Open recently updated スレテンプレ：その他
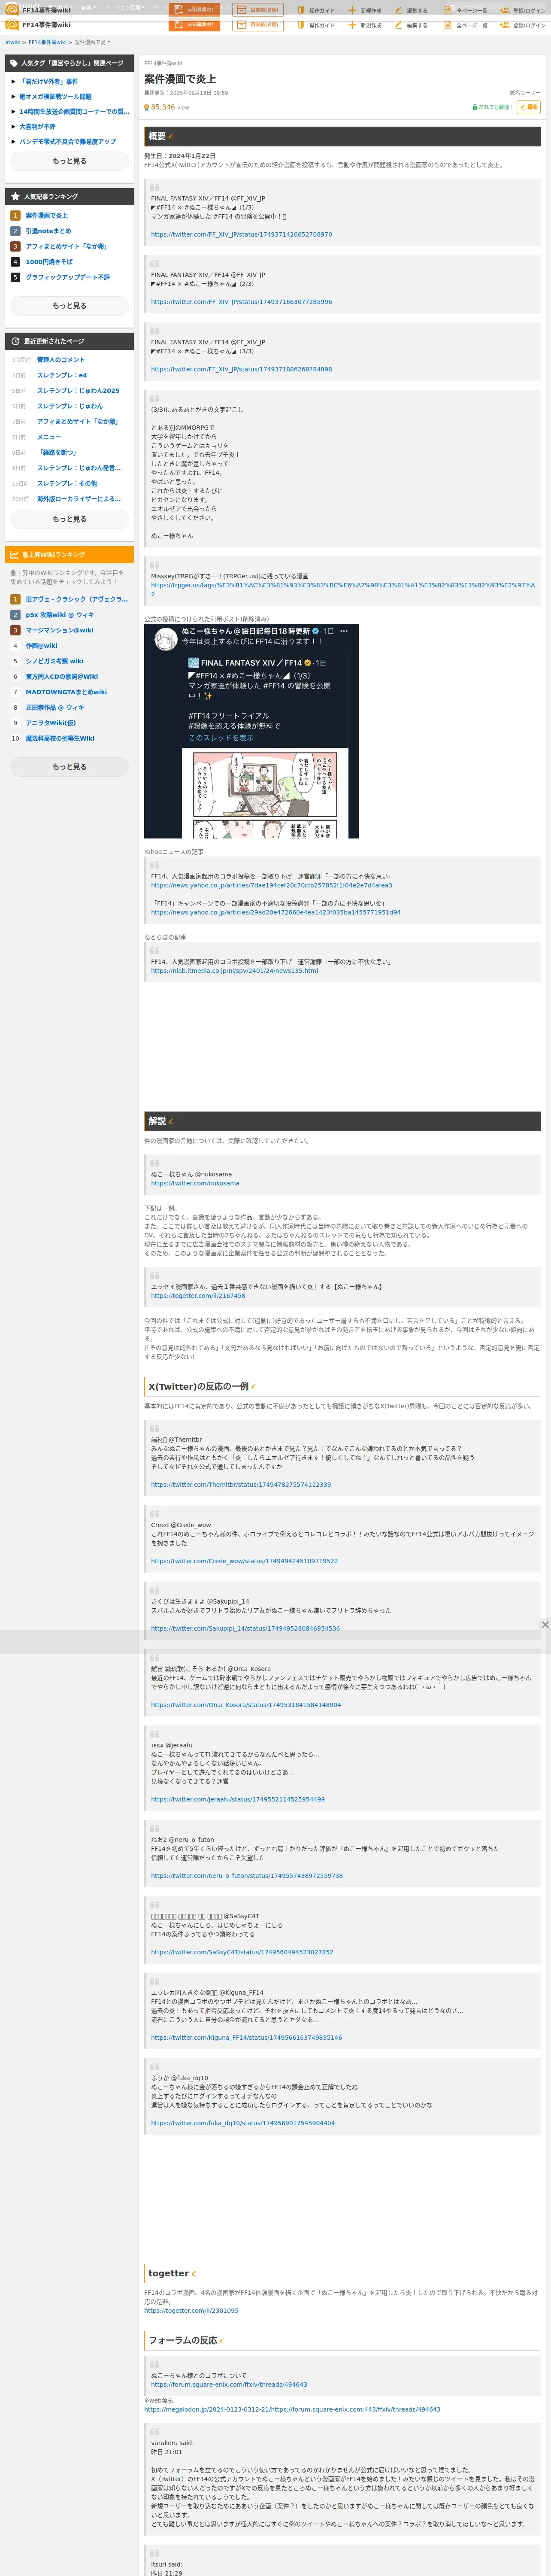 (x=67, y=483)
